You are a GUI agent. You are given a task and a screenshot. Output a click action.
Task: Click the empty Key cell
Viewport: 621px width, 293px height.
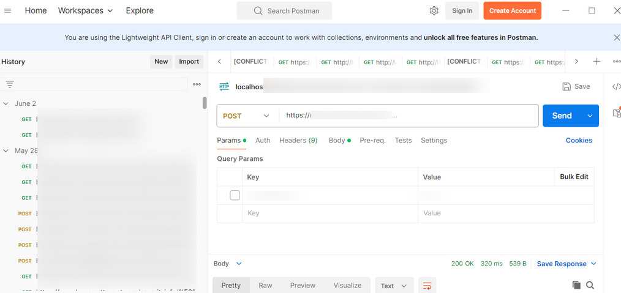330,213
